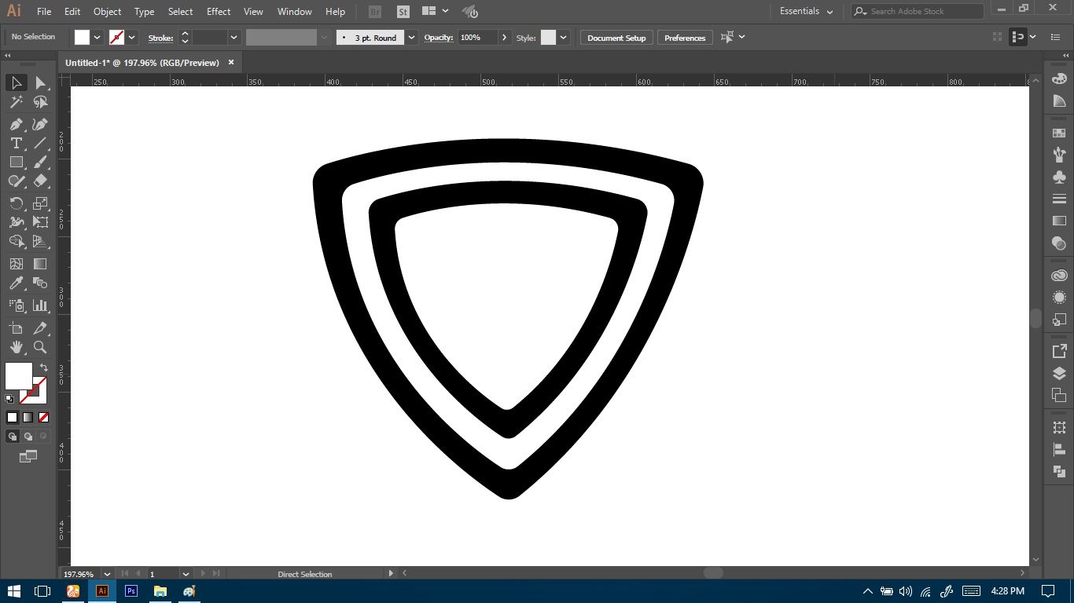Select the Artboard tool
The width and height of the screenshot is (1074, 603).
[x=16, y=328]
